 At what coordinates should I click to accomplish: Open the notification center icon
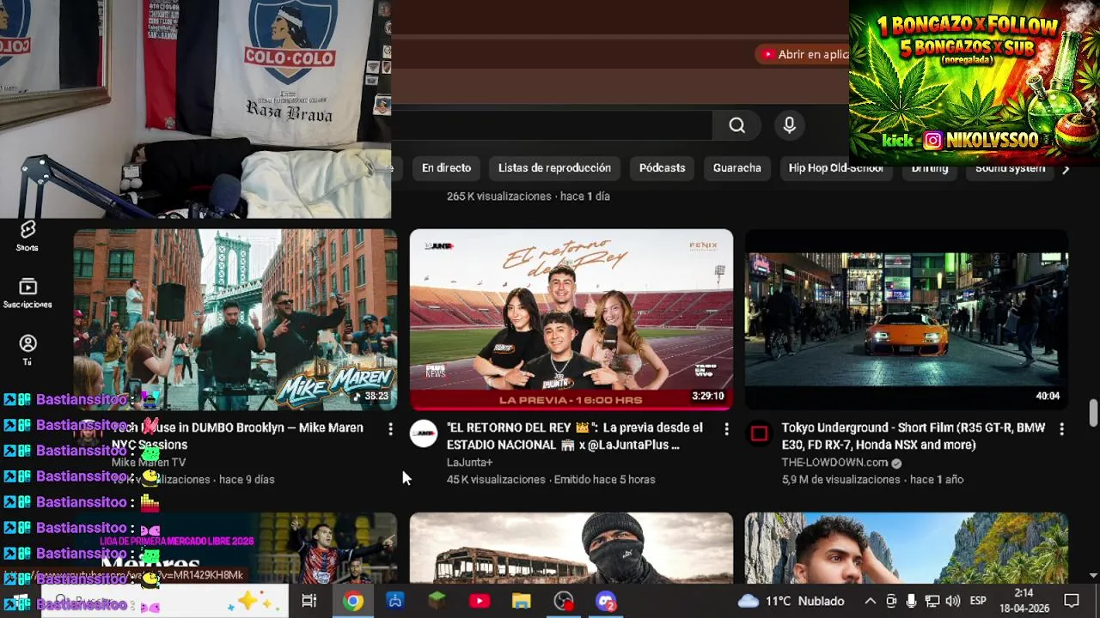pyautogui.click(x=1072, y=601)
